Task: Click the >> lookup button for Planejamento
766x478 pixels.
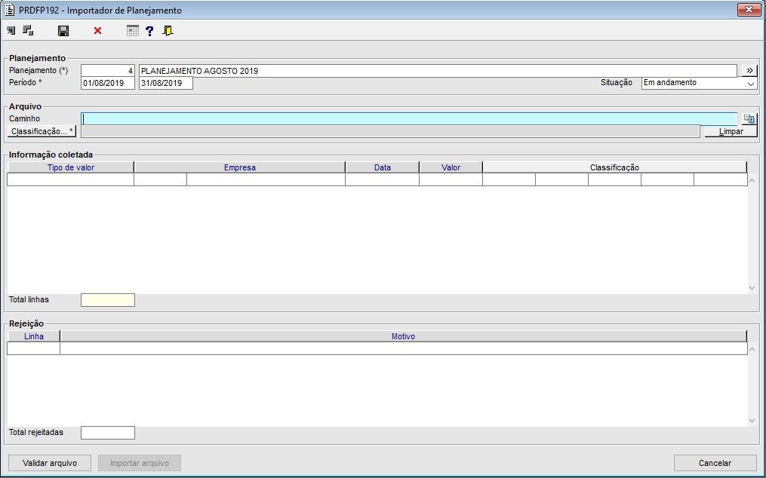Action: (749, 71)
